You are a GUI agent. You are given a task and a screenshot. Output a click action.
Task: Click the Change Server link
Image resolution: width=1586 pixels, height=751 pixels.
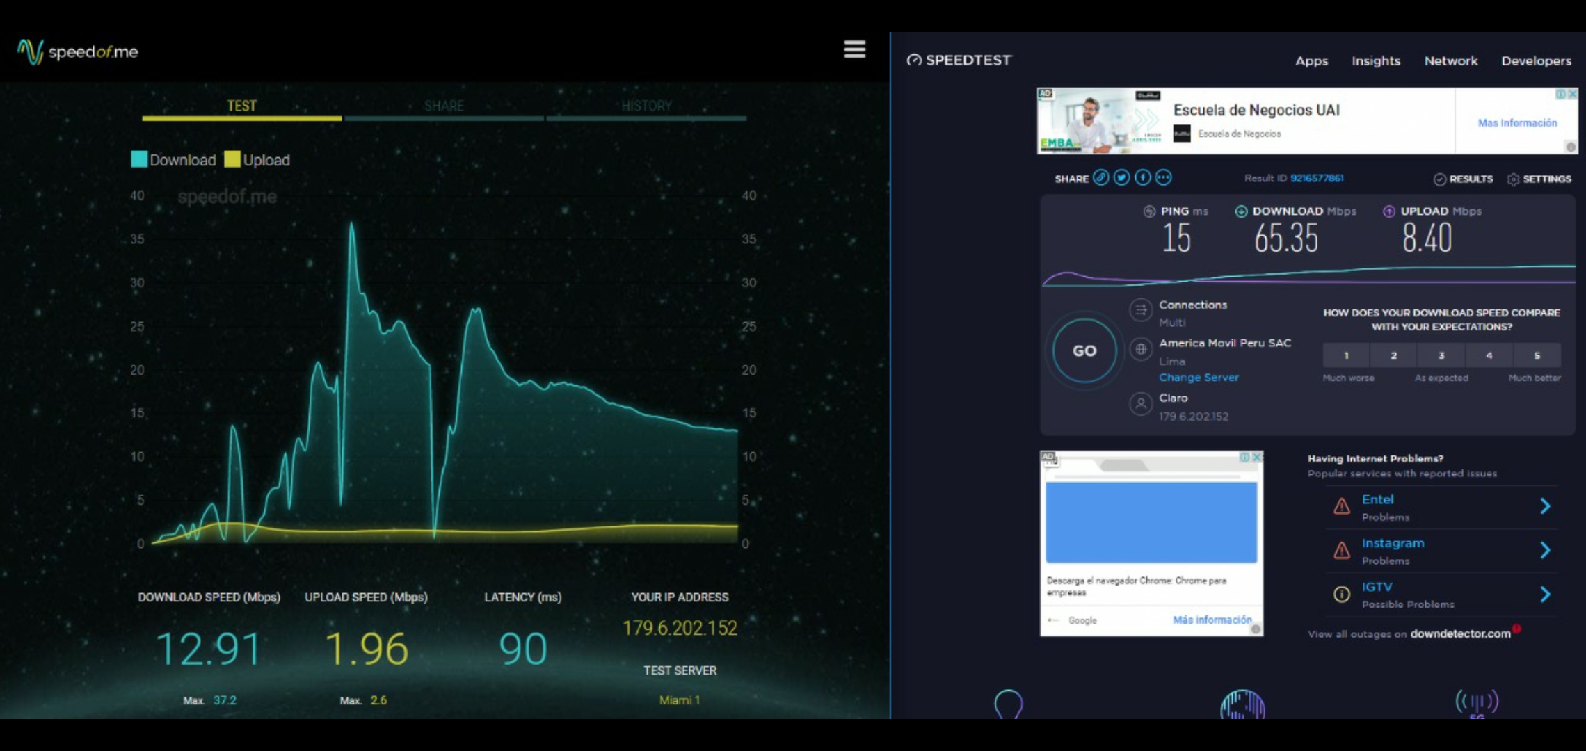1198,377
